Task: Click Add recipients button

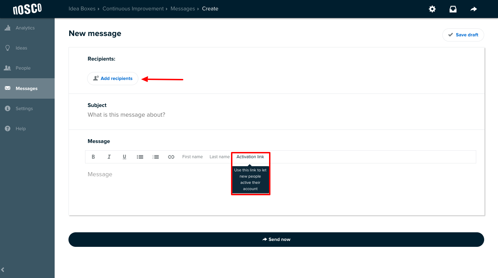Action: 113,79
